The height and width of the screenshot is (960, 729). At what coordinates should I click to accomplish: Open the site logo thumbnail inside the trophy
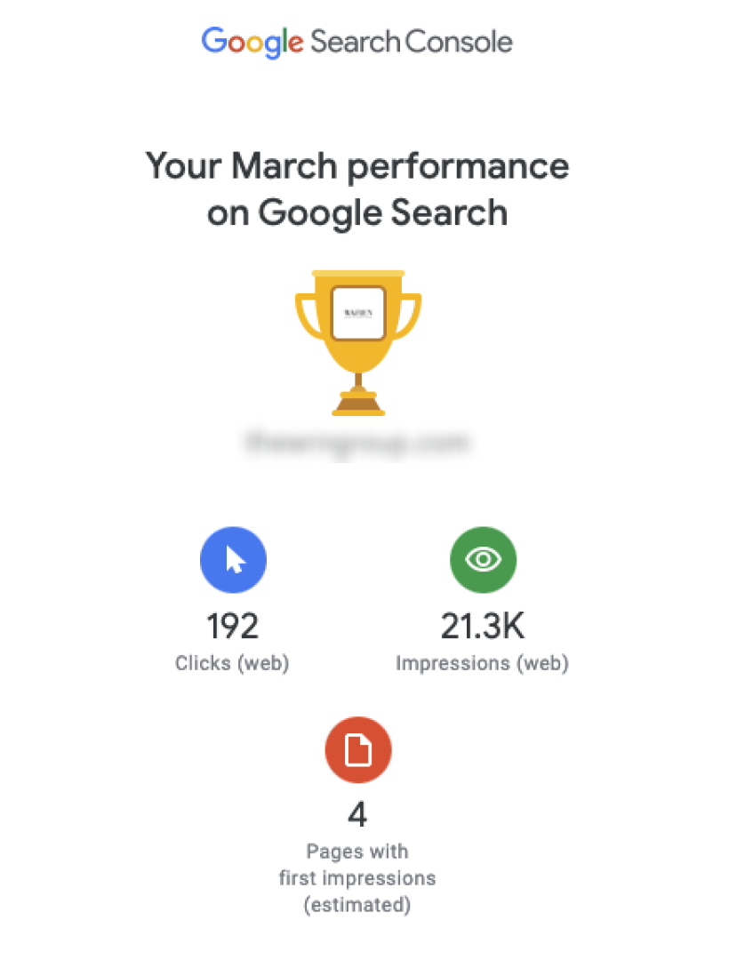358,312
